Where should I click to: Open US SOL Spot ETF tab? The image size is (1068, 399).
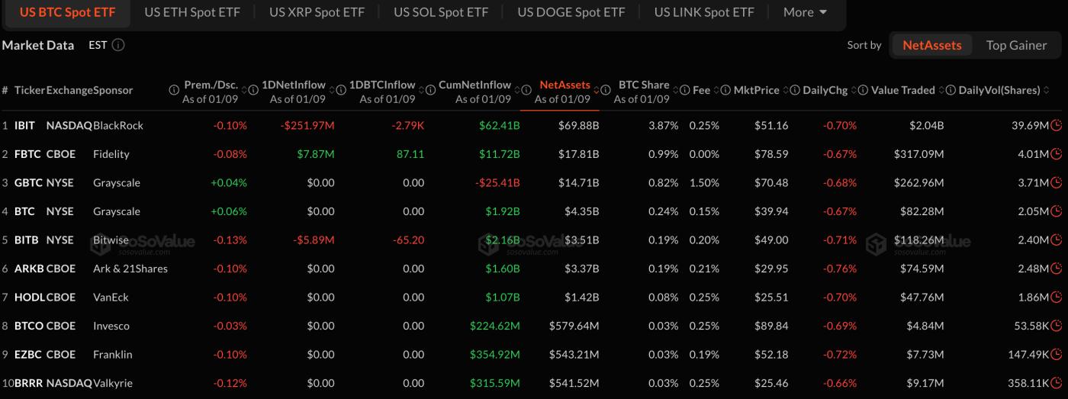click(441, 12)
